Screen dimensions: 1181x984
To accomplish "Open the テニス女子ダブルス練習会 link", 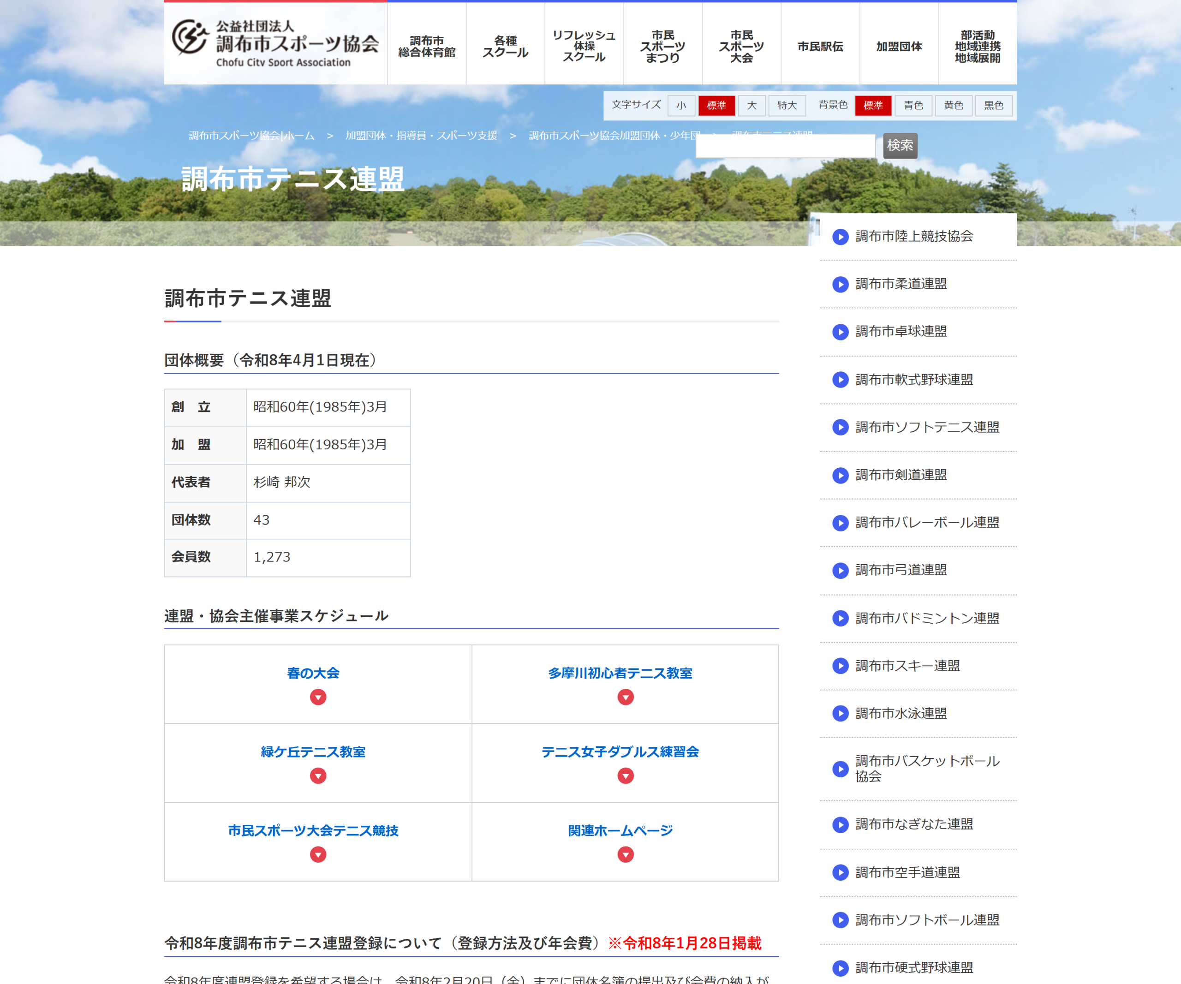I will (620, 752).
